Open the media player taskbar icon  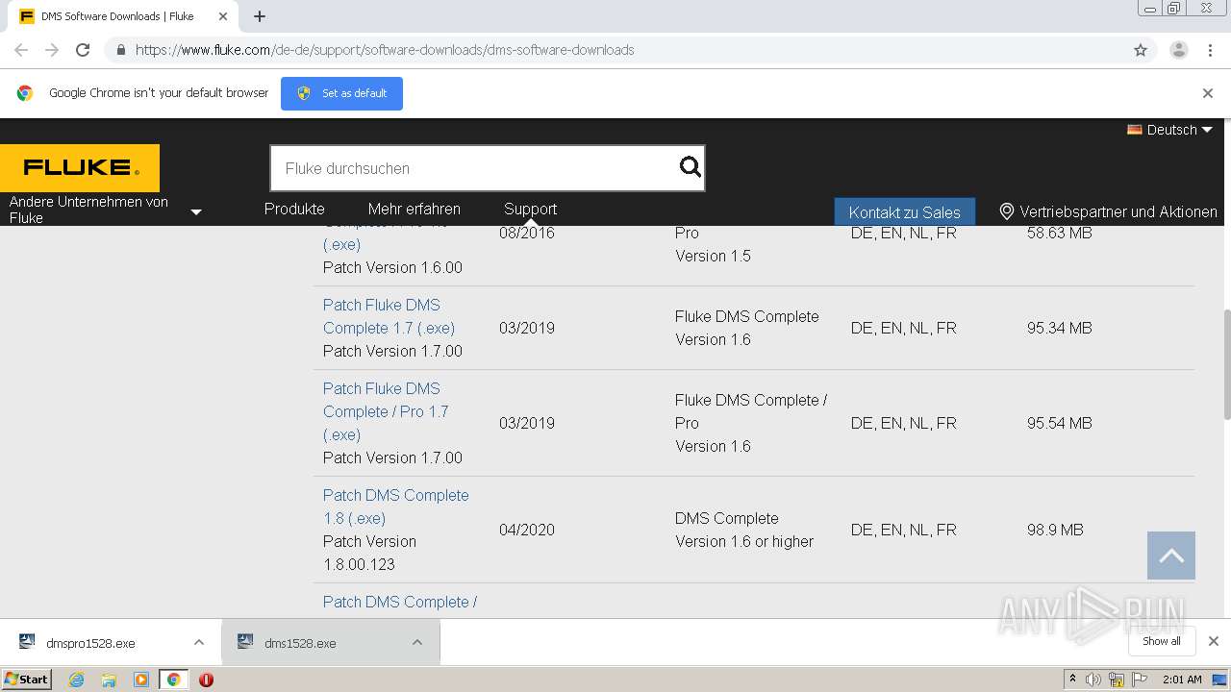coord(141,680)
